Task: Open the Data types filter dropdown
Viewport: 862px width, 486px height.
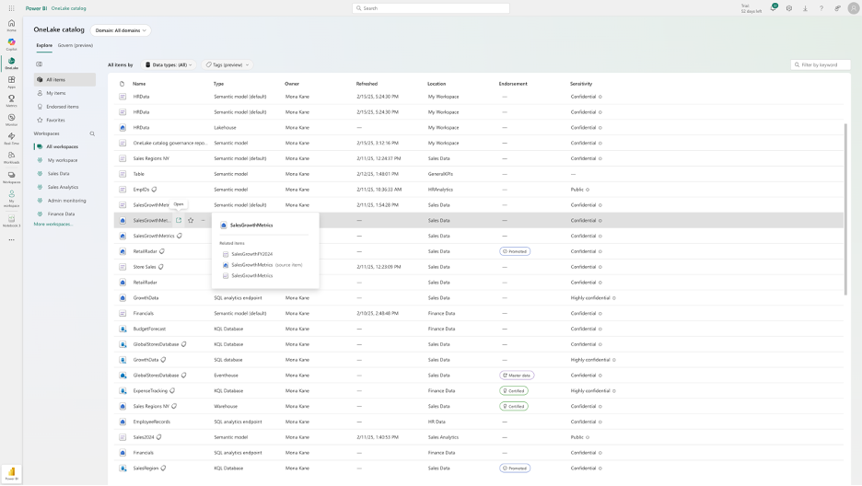Action: tap(169, 64)
